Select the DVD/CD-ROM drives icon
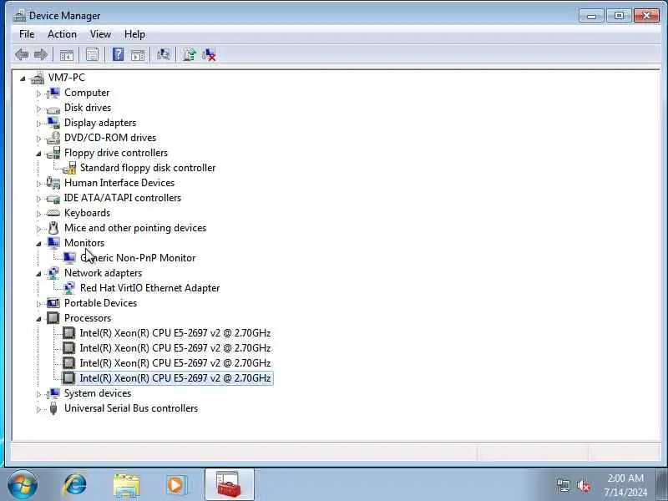 [53, 138]
